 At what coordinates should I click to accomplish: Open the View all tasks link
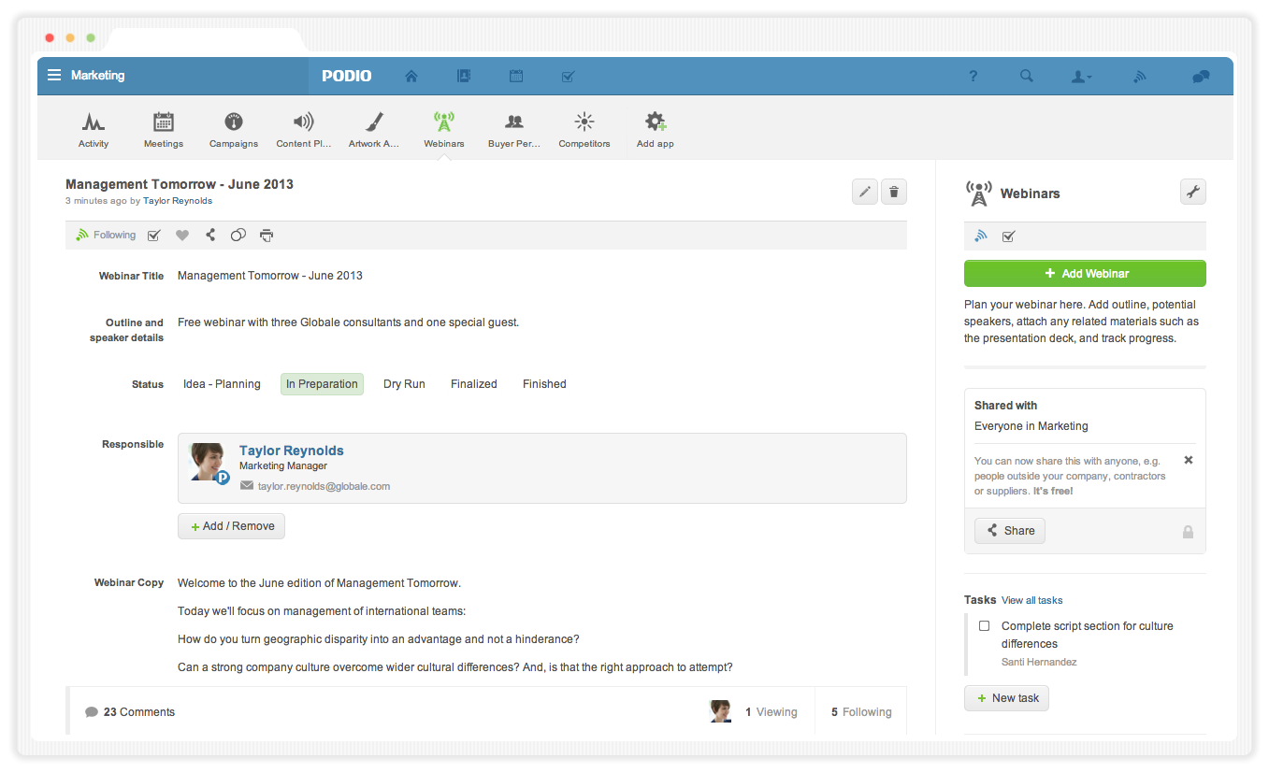[1031, 600]
